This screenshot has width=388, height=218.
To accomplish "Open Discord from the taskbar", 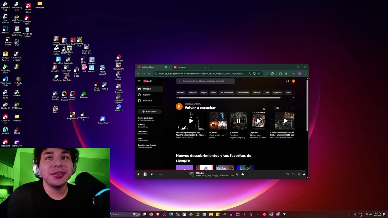I will [x=278, y=214].
